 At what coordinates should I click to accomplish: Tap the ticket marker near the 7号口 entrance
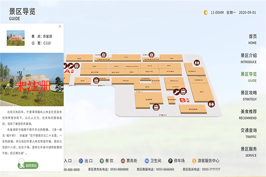(156, 107)
